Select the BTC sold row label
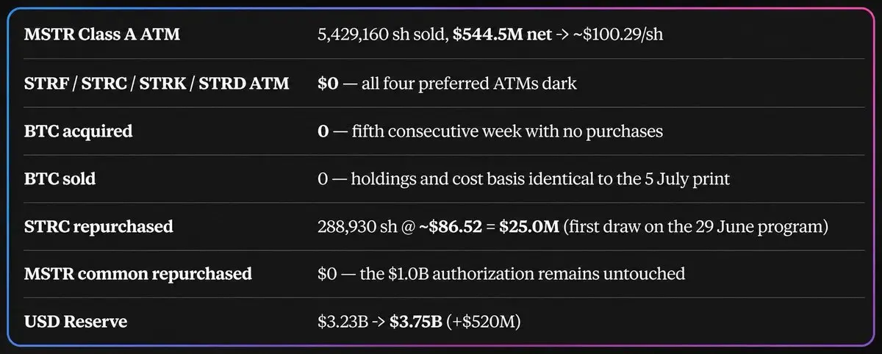This screenshot has width=882, height=354. (60, 178)
